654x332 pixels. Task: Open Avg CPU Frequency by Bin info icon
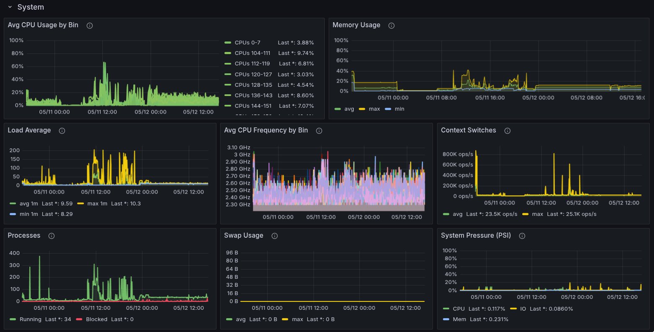click(319, 131)
